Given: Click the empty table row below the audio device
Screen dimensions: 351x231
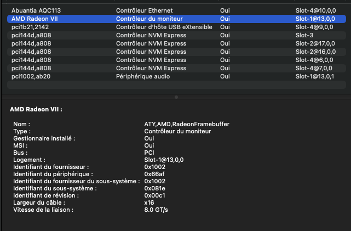Looking at the screenshot, I should [175, 85].
